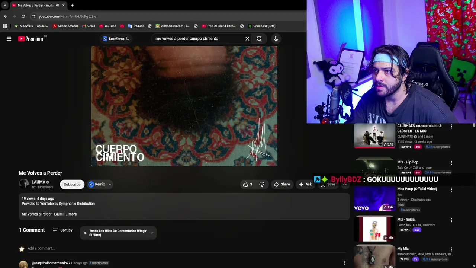Open Free DJ Sound Effects bookmark
476x268 pixels.
(x=218, y=26)
